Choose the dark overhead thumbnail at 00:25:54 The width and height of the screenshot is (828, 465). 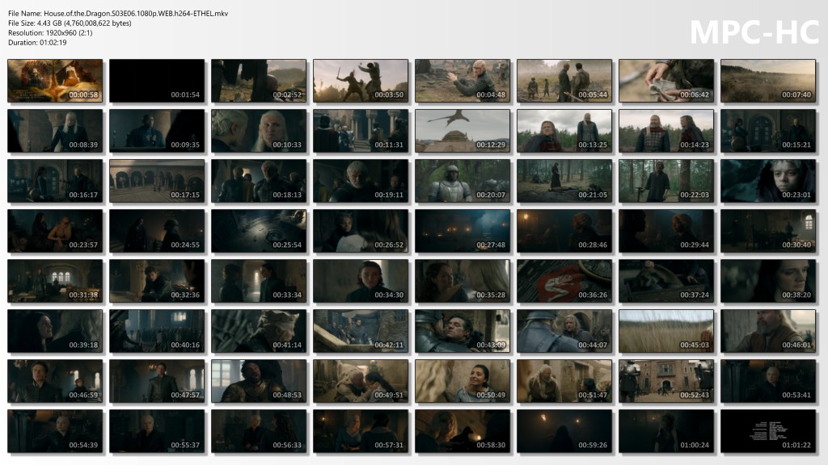[x=259, y=231]
